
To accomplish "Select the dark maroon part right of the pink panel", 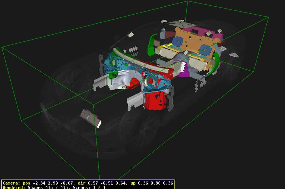I will 222,43.
